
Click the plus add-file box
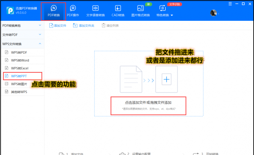(166, 79)
